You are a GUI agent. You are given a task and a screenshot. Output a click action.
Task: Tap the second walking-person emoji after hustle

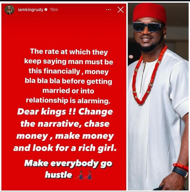coord(88,175)
